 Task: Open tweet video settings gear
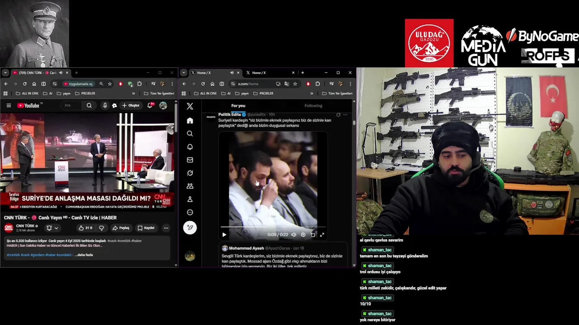tap(303, 235)
